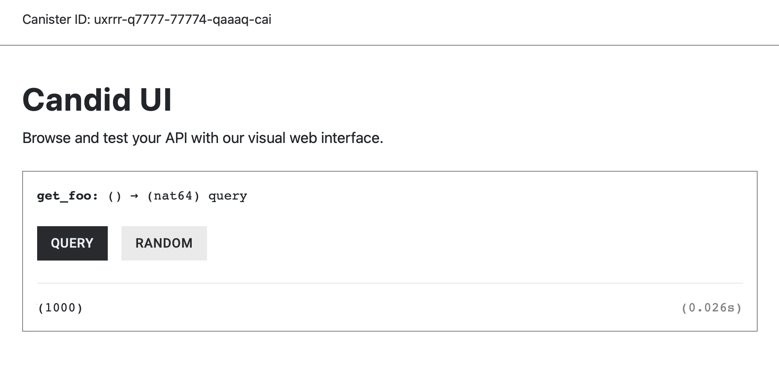Click empty space right of RANDOM button
The height and width of the screenshot is (370, 779).
coord(444,243)
